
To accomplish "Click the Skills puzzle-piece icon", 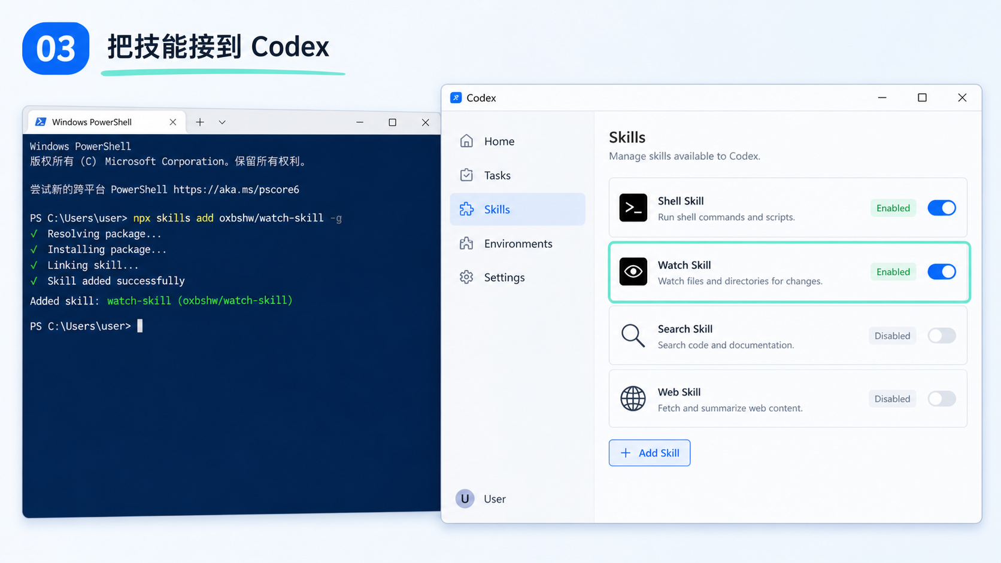I will (466, 209).
